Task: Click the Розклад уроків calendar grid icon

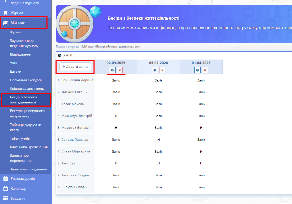Action: point(5,179)
